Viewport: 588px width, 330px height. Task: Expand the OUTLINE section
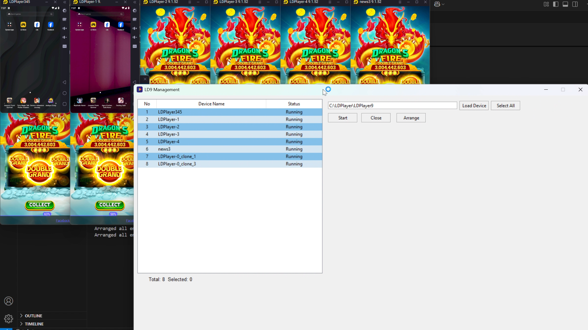(33, 315)
